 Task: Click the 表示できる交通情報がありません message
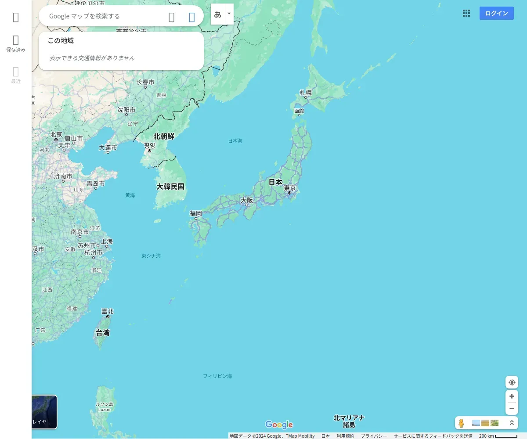tap(92, 58)
